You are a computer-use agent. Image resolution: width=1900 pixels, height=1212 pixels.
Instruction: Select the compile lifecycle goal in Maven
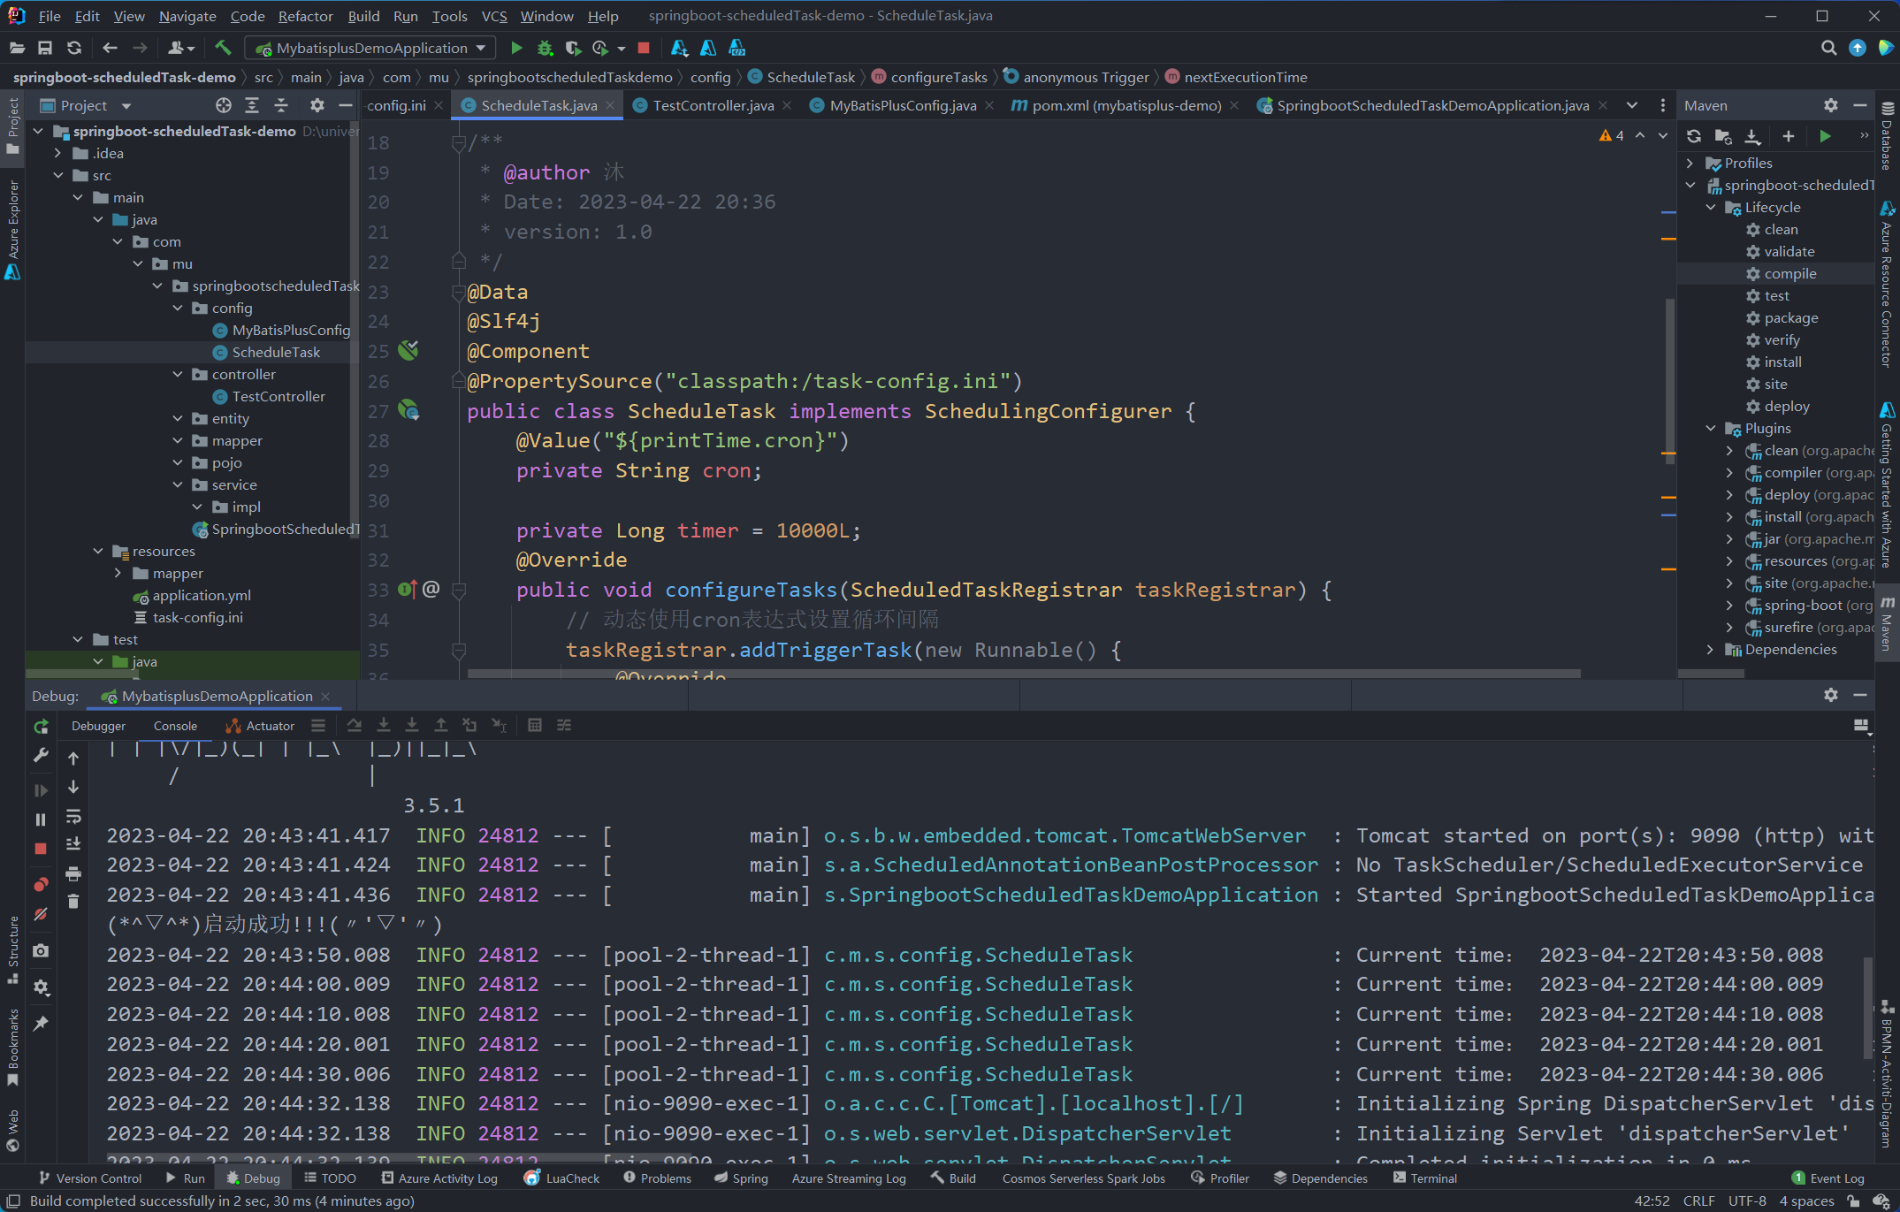(1789, 273)
